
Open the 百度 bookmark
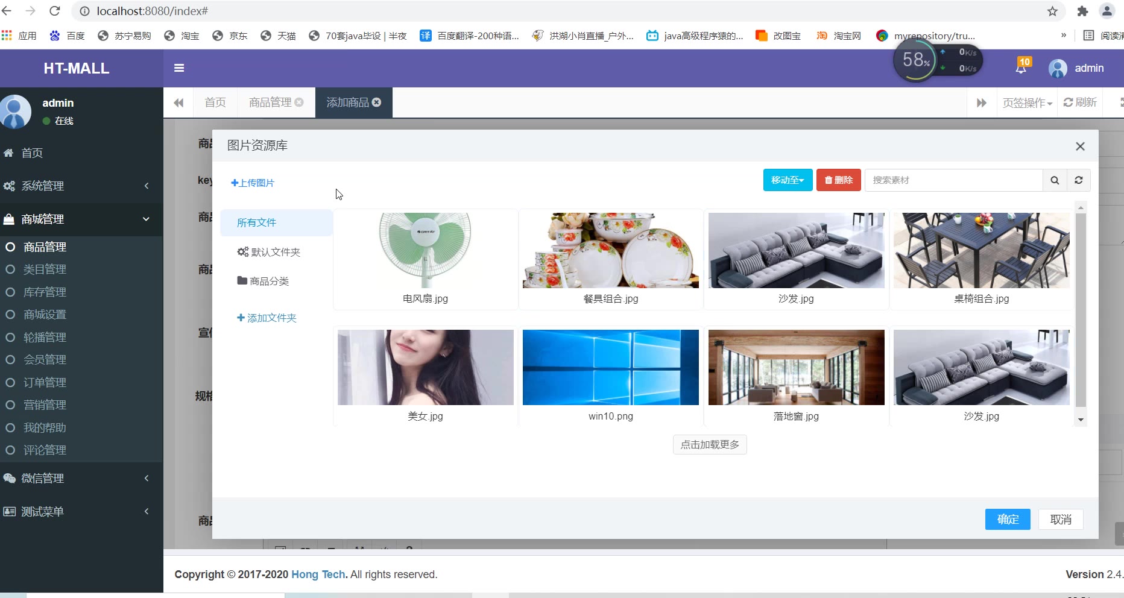click(x=67, y=36)
